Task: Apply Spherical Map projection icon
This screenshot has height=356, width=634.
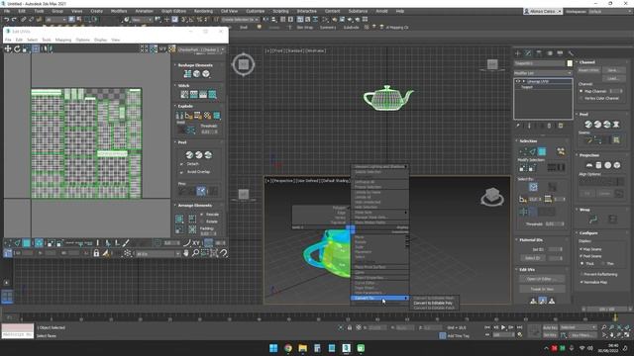Action: pos(607,165)
